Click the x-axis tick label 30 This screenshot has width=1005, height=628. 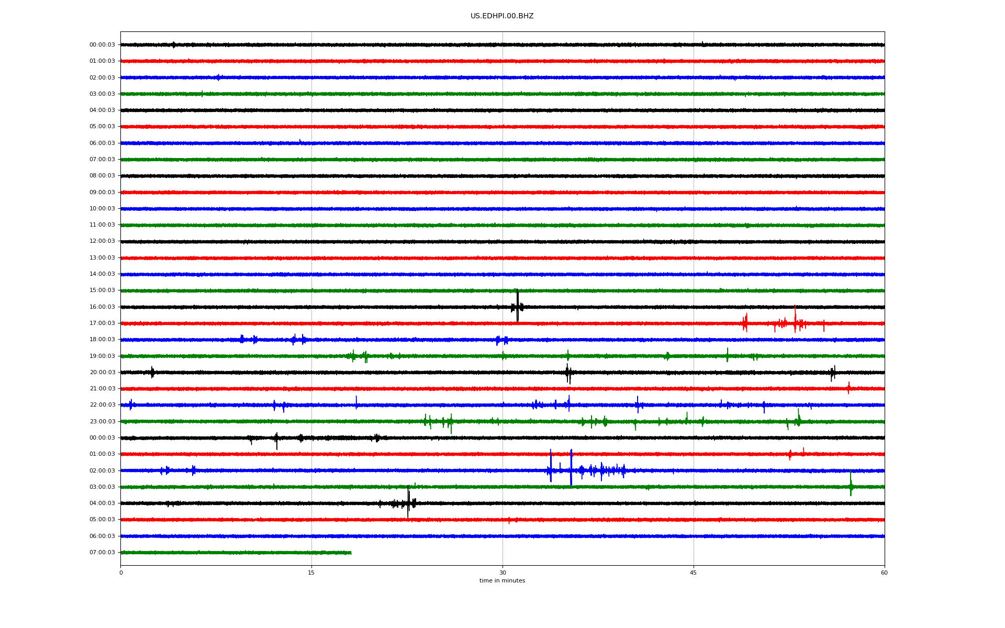tap(502, 573)
